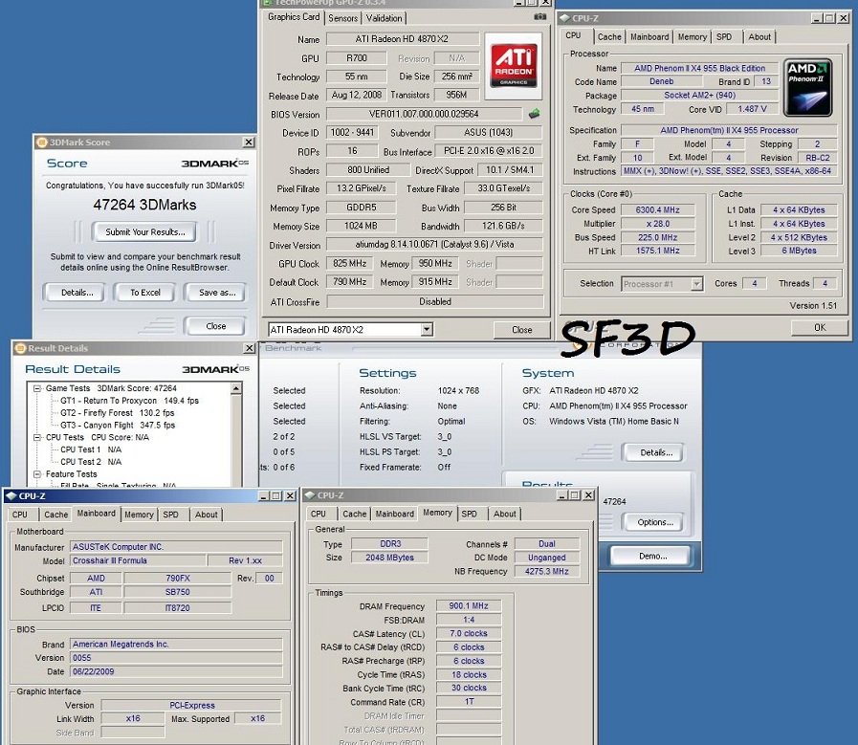The image size is (858, 745).
Task: Click BIOS Version field in GPU-Z
Action: tap(424, 114)
